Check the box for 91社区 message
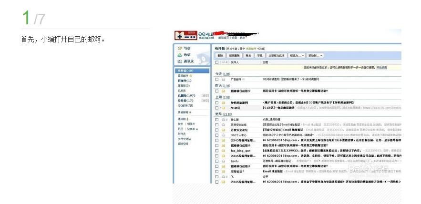Viewport: 421px width, 204px height. pyautogui.click(x=217, y=108)
